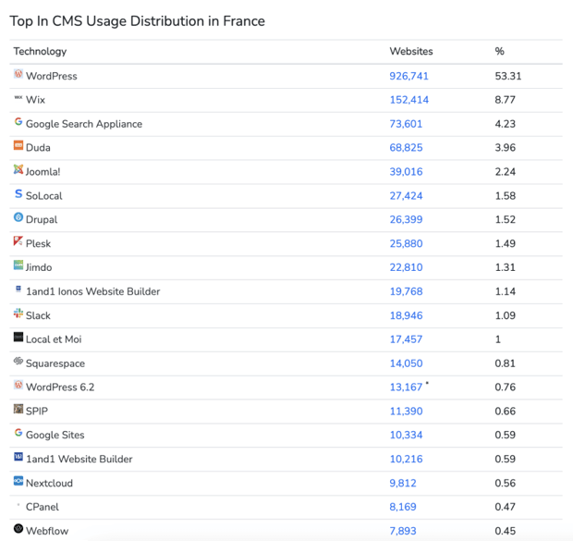573x541 pixels.
Task: Click the Google Sites icon
Action: [x=18, y=433]
